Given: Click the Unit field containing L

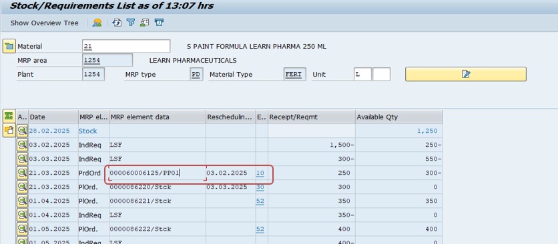Looking at the screenshot, I should [362, 75].
